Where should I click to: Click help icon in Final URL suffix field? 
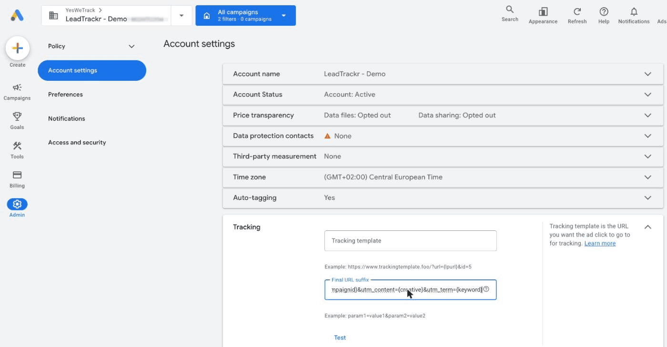pyautogui.click(x=486, y=289)
